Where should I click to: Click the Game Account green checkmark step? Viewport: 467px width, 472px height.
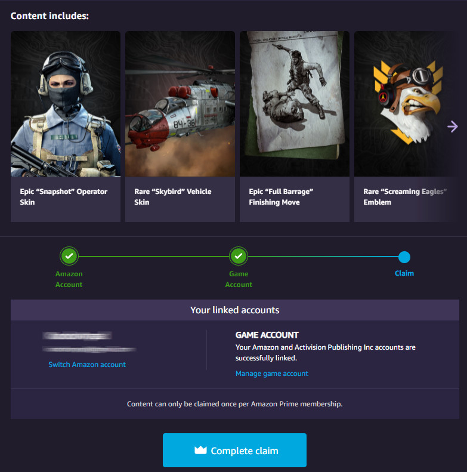[x=239, y=256]
